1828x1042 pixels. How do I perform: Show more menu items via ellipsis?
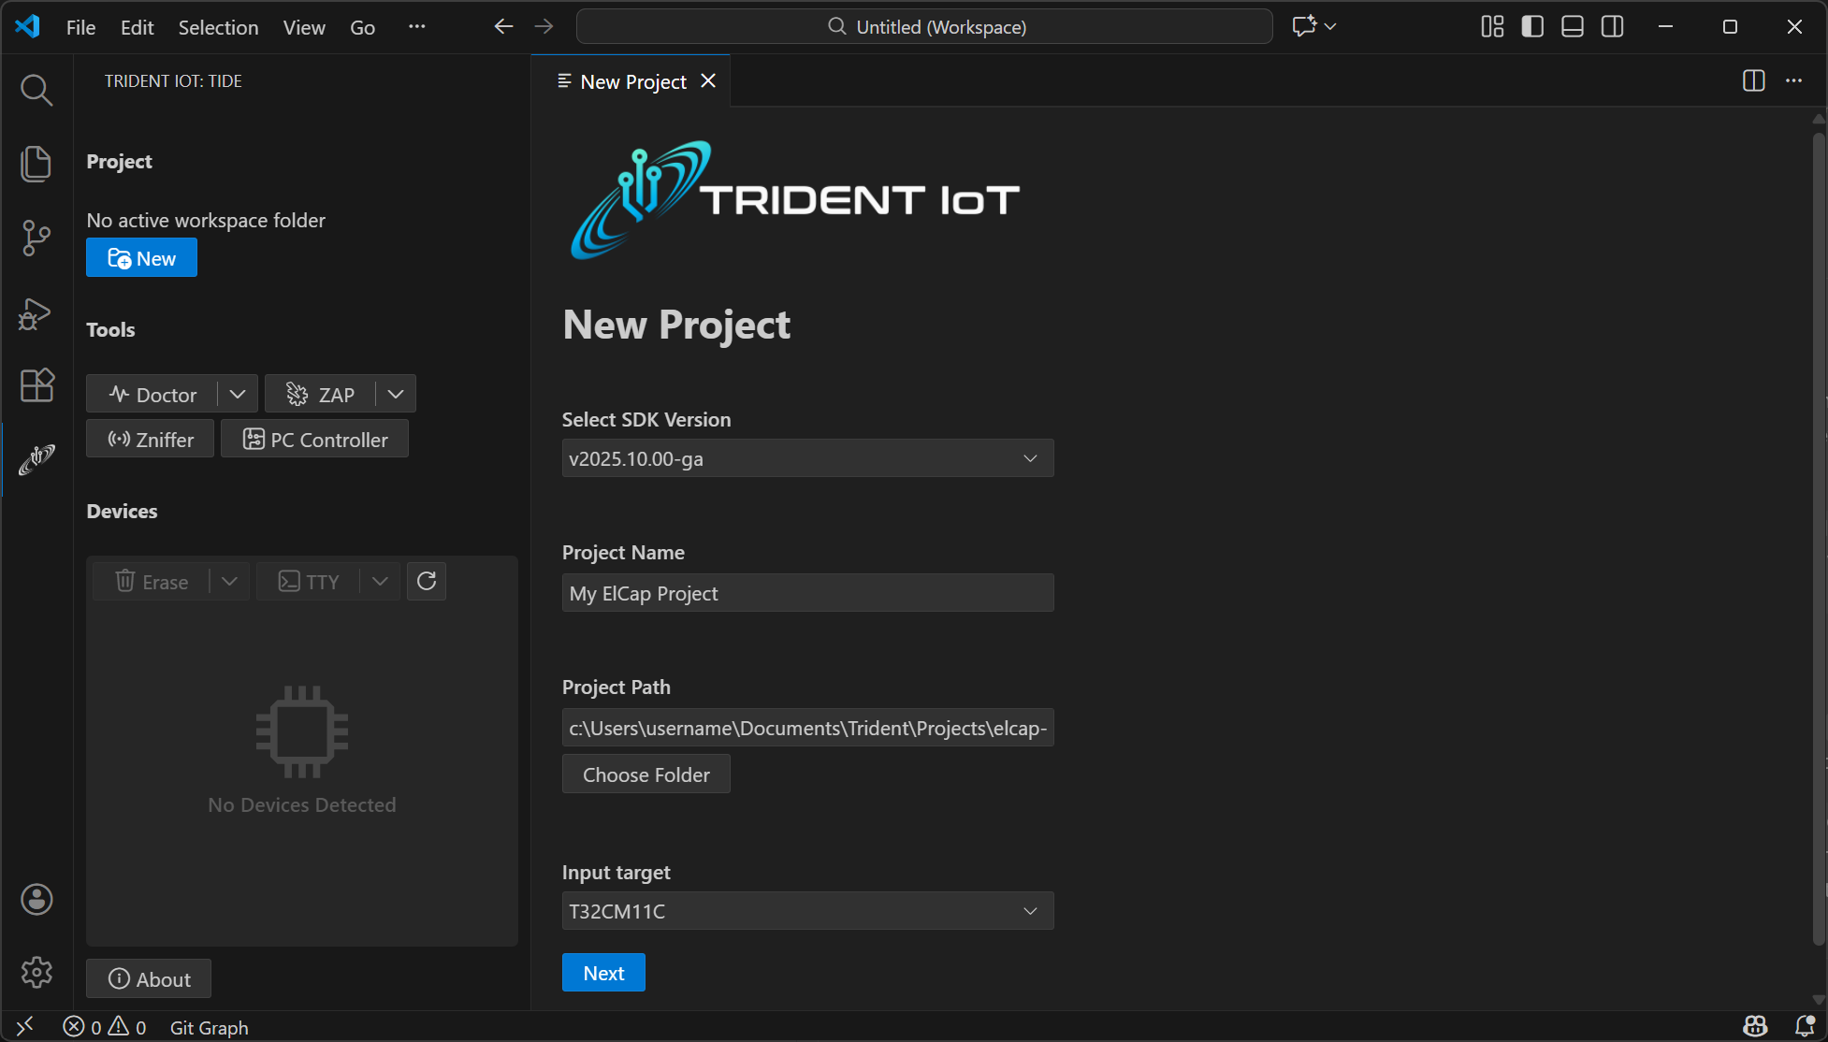(417, 26)
